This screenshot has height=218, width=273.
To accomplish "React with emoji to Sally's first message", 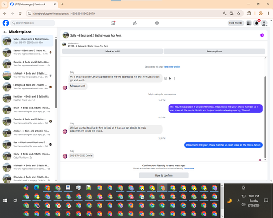I will (165, 78).
